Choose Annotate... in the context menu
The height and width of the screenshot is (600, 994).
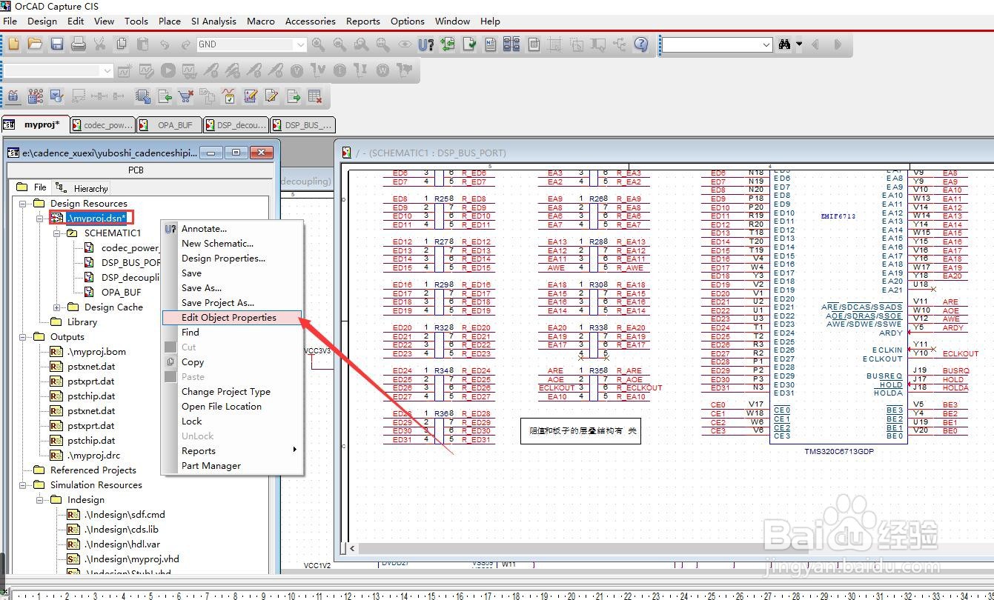coord(232,228)
